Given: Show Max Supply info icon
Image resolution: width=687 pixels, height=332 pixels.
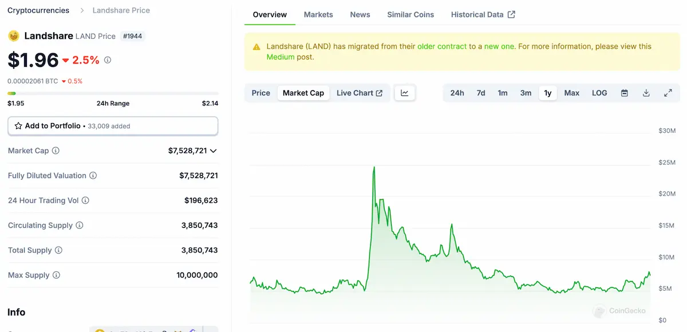Looking at the screenshot, I should (56, 275).
